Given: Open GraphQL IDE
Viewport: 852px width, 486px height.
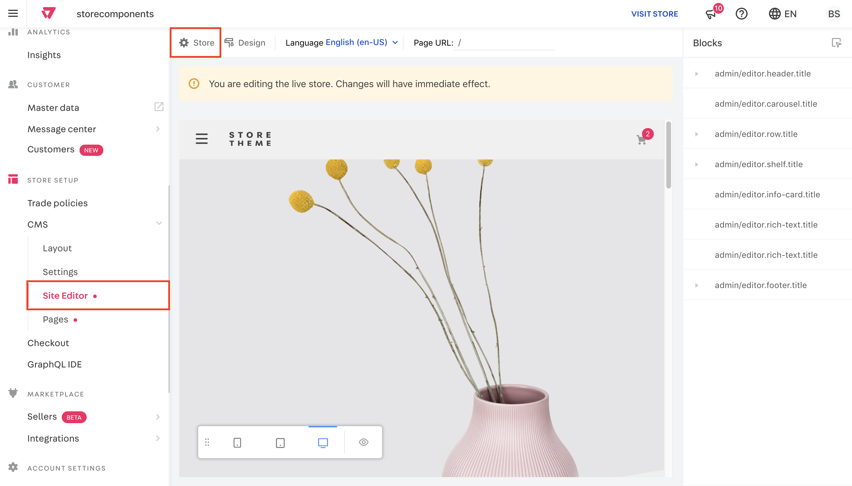Looking at the screenshot, I should [x=55, y=364].
